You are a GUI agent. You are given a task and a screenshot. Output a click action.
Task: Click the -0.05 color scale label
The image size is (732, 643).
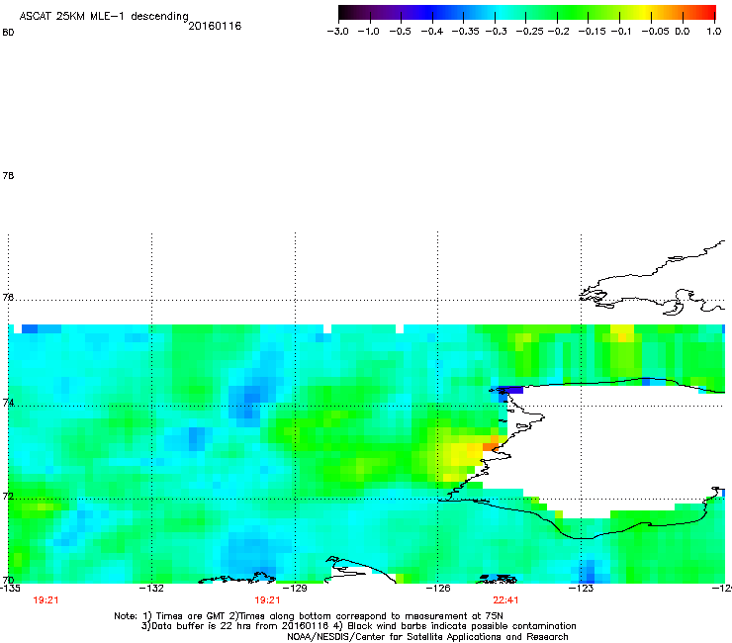[x=656, y=32]
